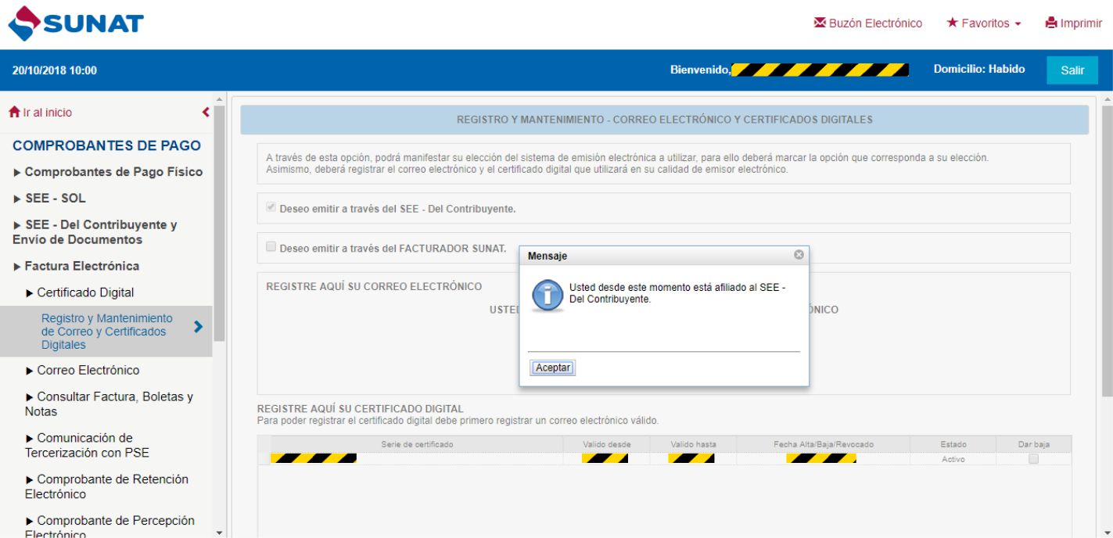Close the Mensaje dialog
Image resolution: width=1113 pixels, height=538 pixels.
tap(799, 255)
